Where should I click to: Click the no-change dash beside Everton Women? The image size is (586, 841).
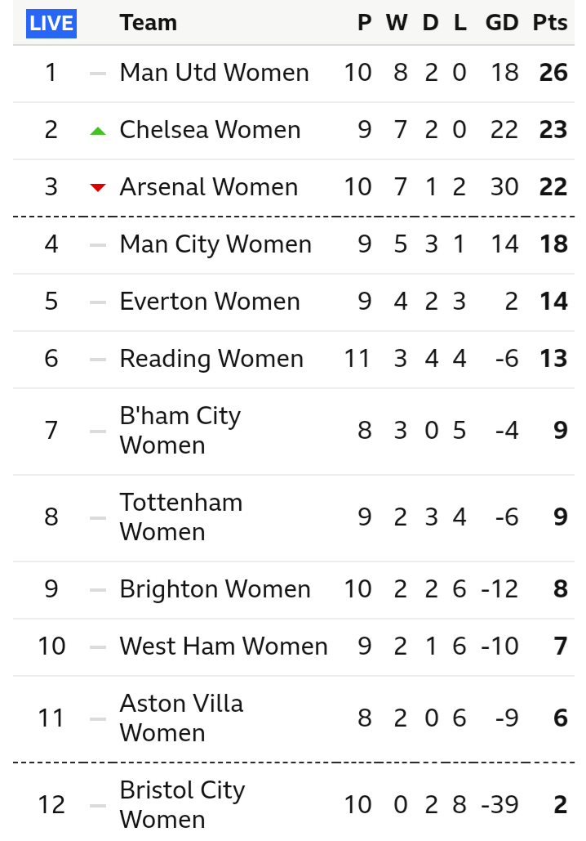click(98, 302)
